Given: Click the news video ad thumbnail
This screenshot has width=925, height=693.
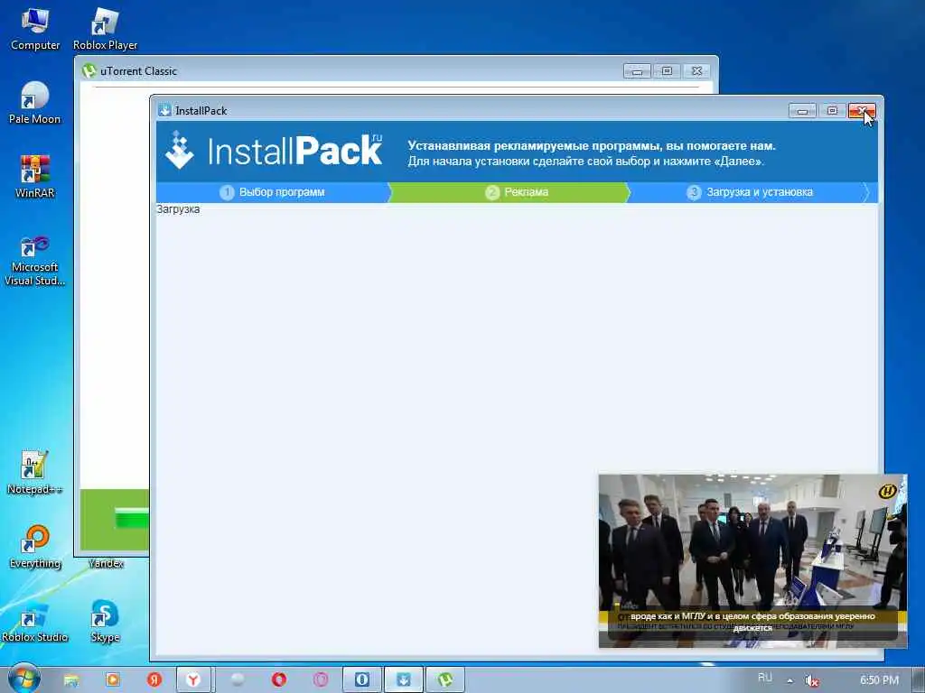Looking at the screenshot, I should (752, 560).
